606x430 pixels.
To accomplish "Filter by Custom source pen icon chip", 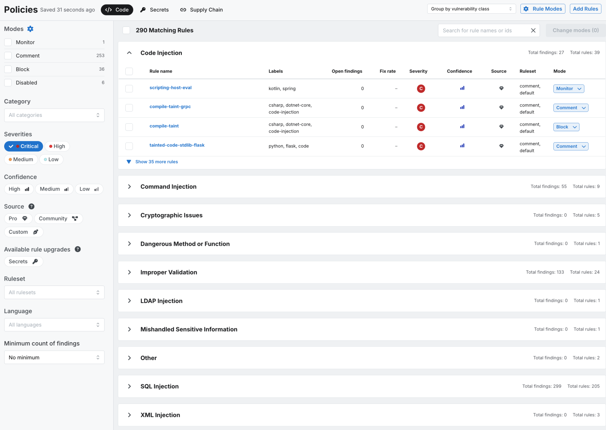I will pos(23,232).
